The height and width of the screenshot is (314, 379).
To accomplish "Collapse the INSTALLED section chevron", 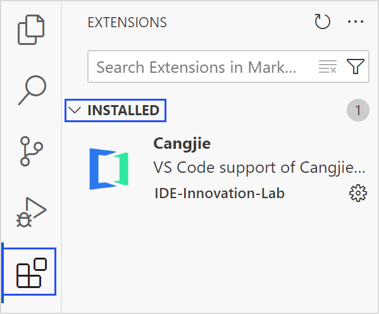I will pyautogui.click(x=75, y=110).
